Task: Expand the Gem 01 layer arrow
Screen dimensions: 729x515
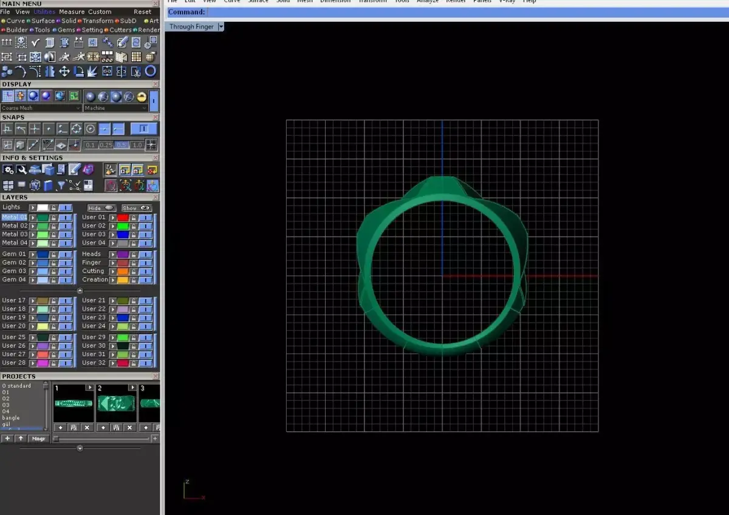Action: (x=33, y=254)
